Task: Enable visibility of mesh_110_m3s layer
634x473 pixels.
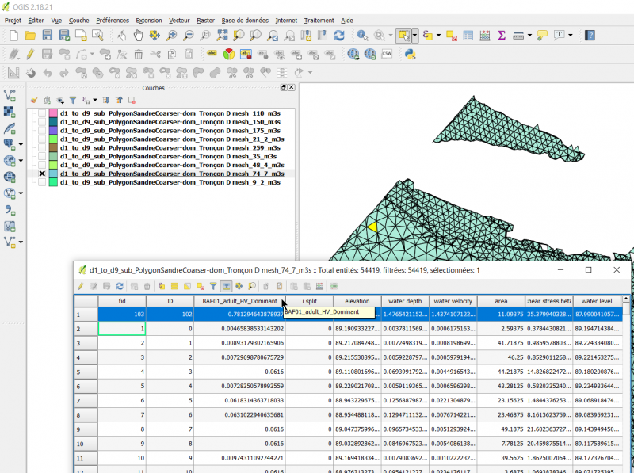Action: [x=41, y=115]
